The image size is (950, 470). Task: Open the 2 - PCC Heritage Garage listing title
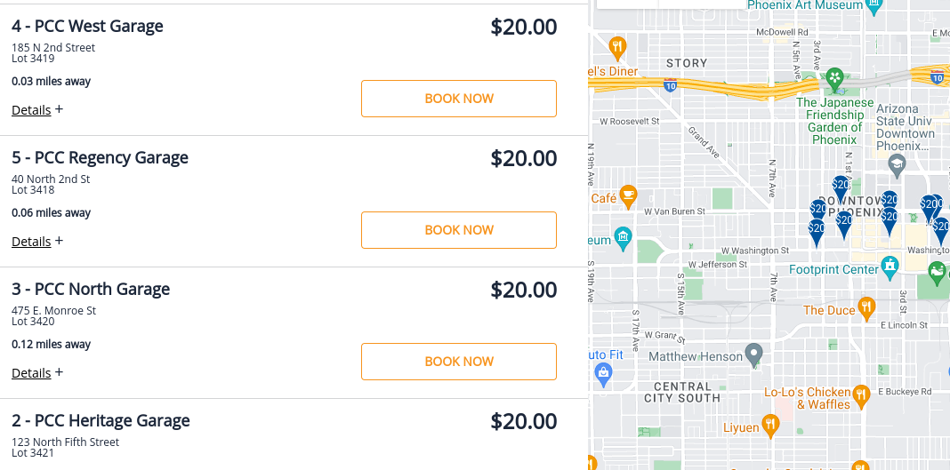coord(101,420)
